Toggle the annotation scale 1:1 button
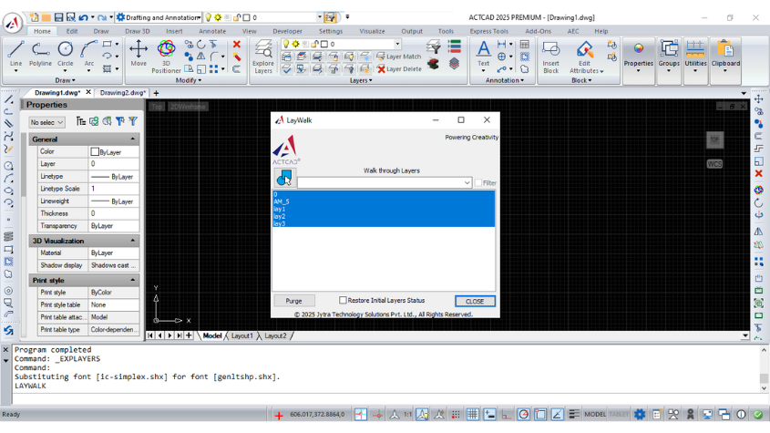The width and height of the screenshot is (770, 433). (x=407, y=415)
